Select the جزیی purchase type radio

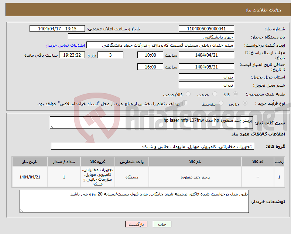[245, 103]
